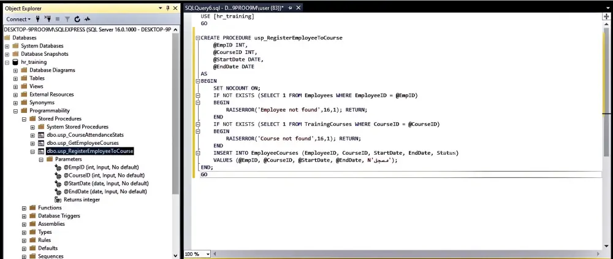613x259 pixels.
Task: Expand the Assemblies folder
Action: pyautogui.click(x=25, y=224)
